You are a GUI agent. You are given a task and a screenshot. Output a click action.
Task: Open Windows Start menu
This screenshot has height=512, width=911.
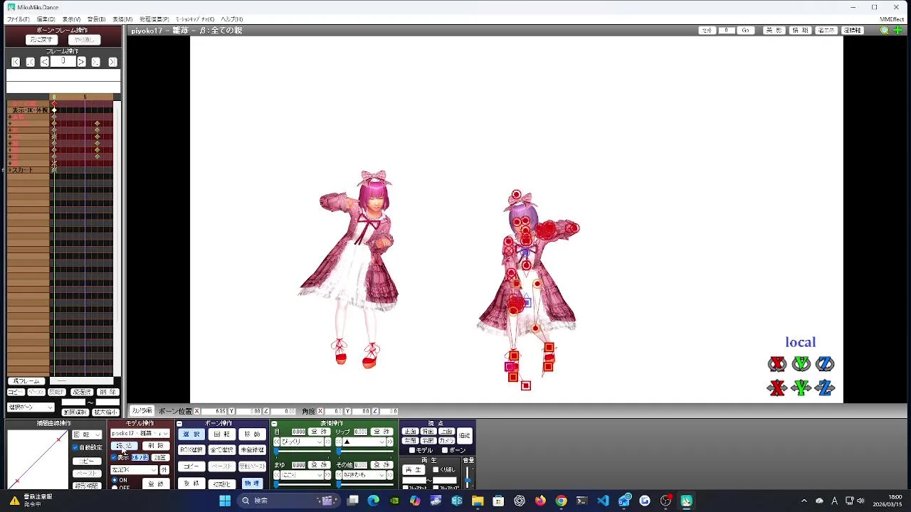[x=225, y=501]
